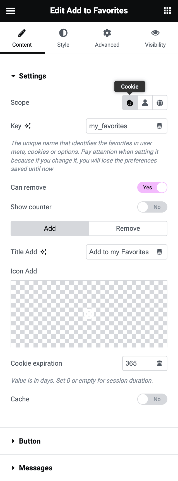Image resolution: width=178 pixels, height=481 pixels.
Task: Expand the Button section
Action: tap(30, 441)
